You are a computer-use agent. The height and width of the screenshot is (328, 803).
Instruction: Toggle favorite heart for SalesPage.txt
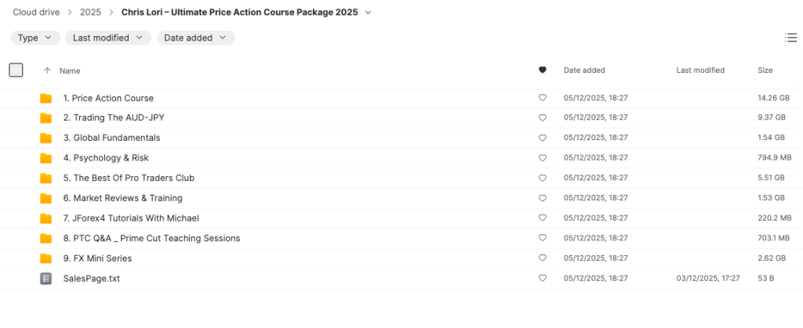coord(542,279)
